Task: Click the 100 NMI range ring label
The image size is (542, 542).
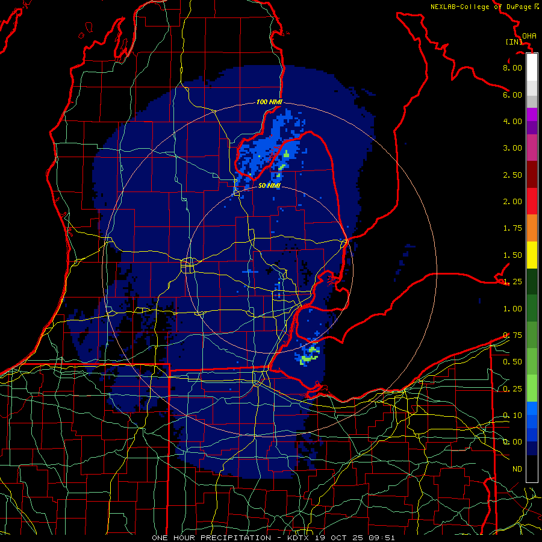Action: [269, 102]
